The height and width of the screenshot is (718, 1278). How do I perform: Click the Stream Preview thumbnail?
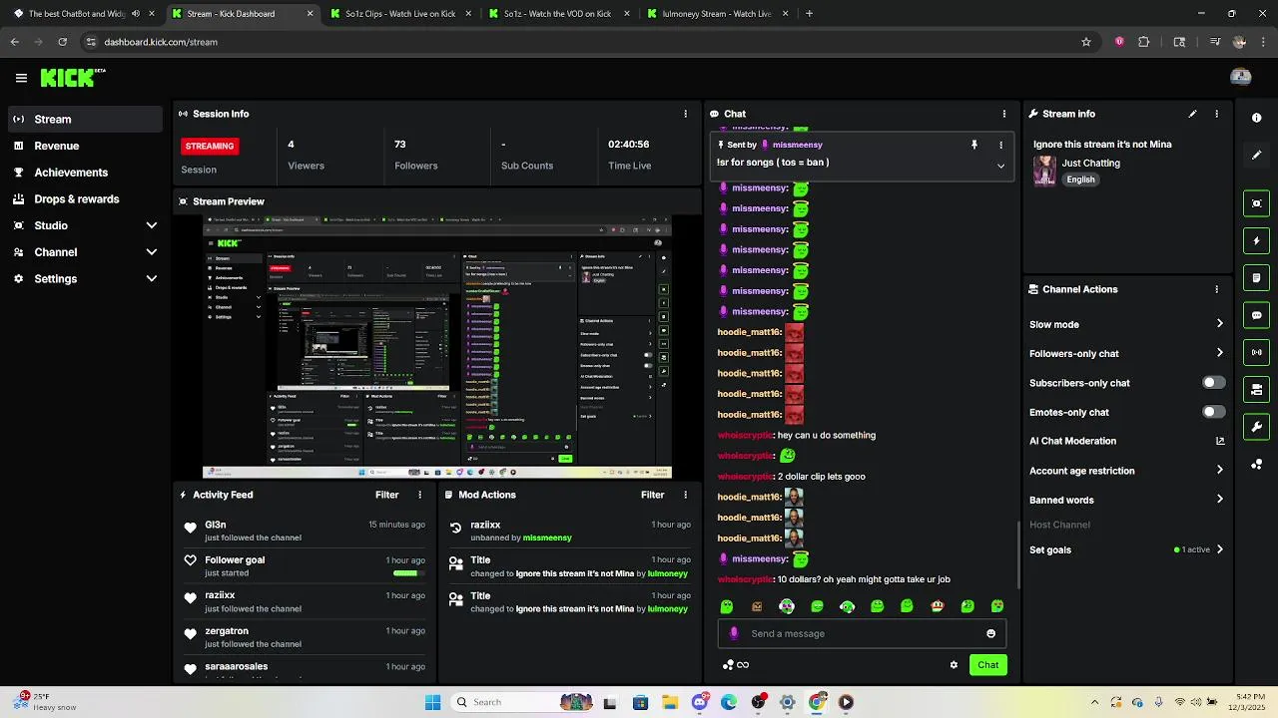click(437, 346)
